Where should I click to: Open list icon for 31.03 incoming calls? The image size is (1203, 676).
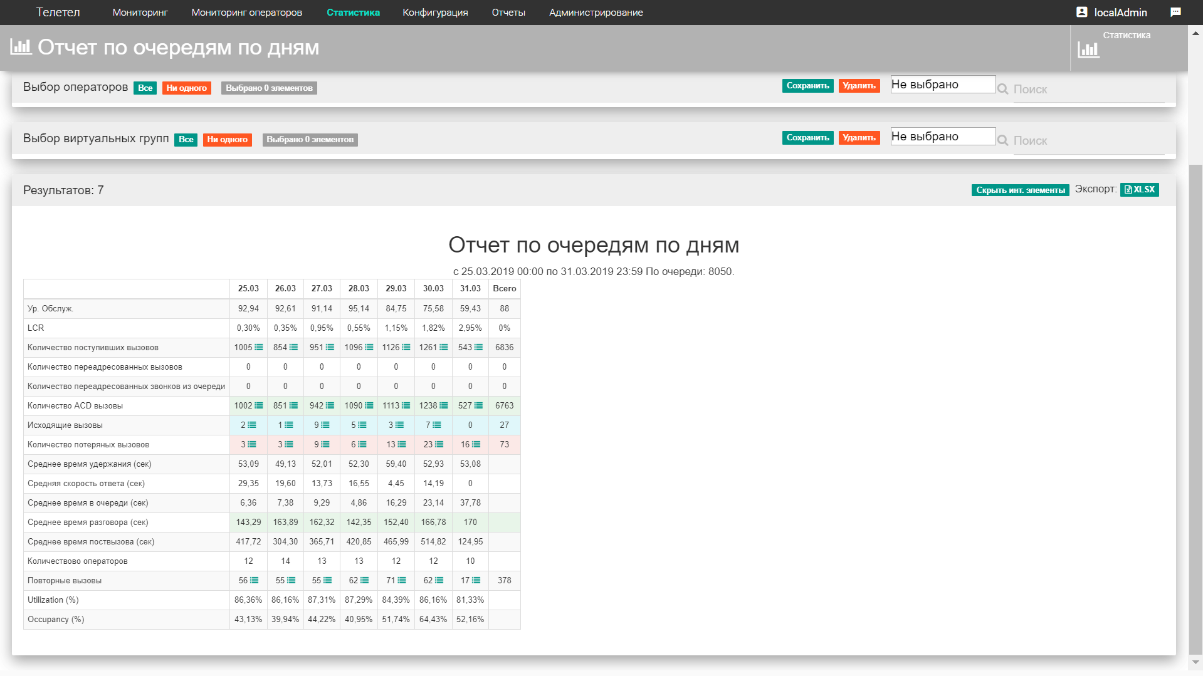point(479,347)
